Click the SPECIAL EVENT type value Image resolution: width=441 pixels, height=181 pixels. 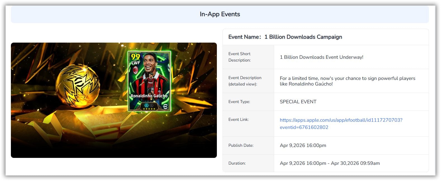click(298, 102)
